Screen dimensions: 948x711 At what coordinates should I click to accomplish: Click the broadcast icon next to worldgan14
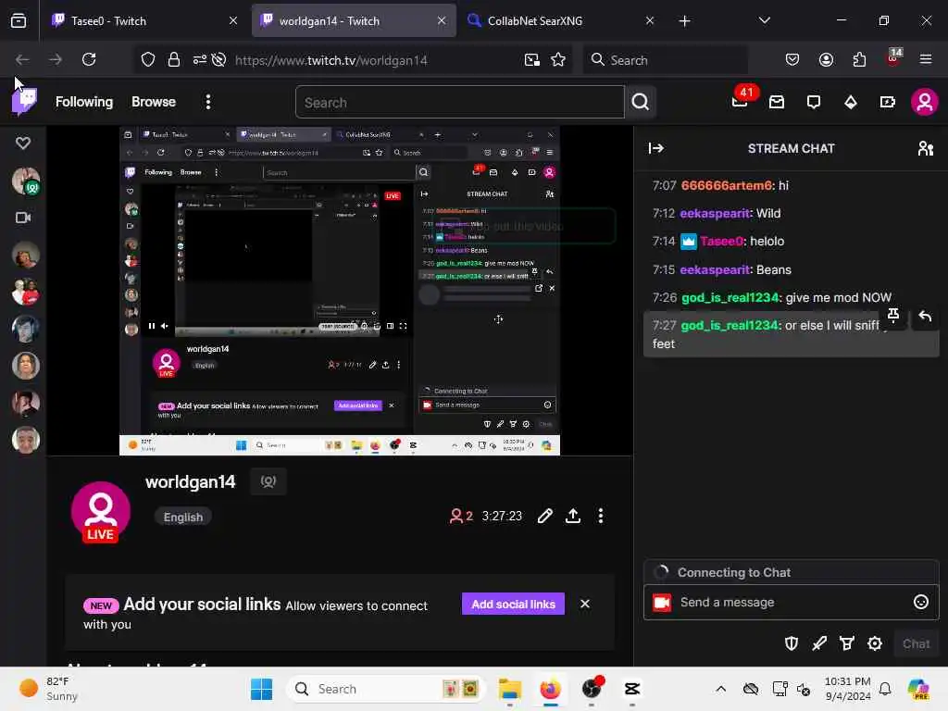point(268,481)
